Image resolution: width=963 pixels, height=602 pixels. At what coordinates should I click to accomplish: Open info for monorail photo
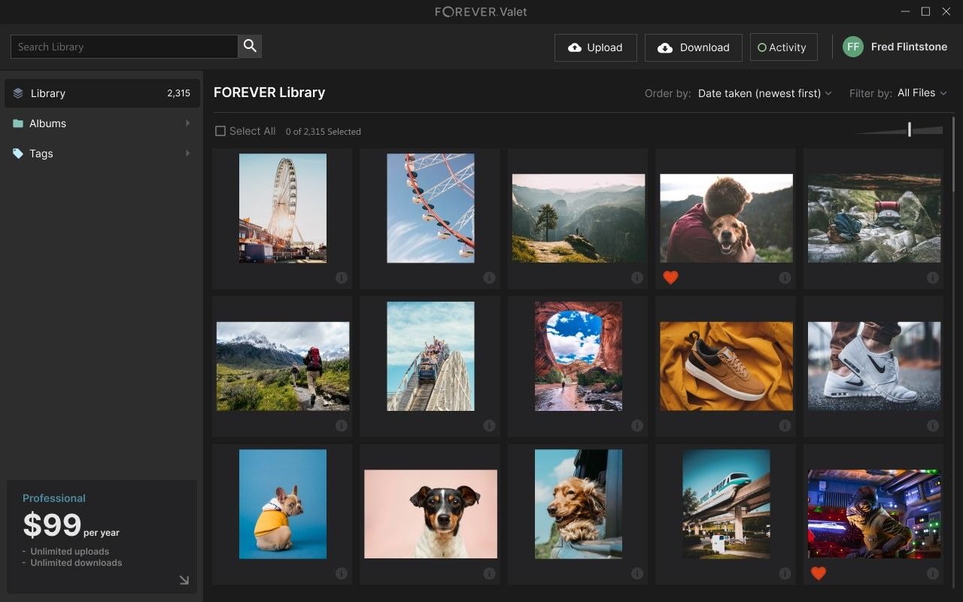tap(785, 573)
